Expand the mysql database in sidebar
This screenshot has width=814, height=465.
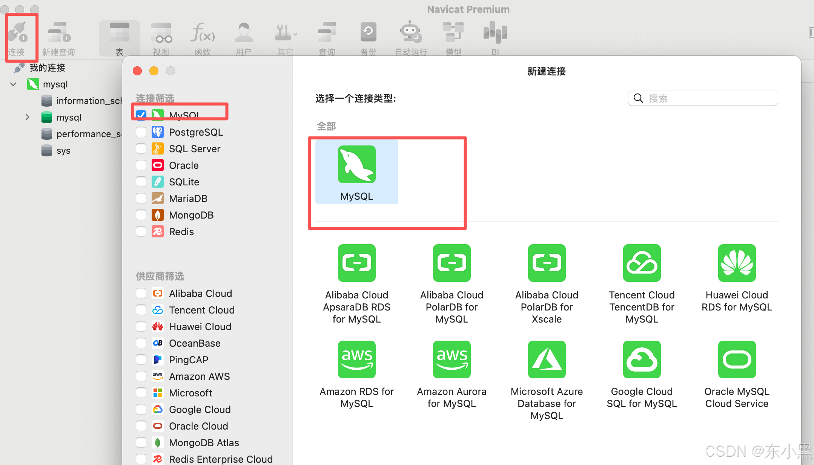(x=27, y=117)
